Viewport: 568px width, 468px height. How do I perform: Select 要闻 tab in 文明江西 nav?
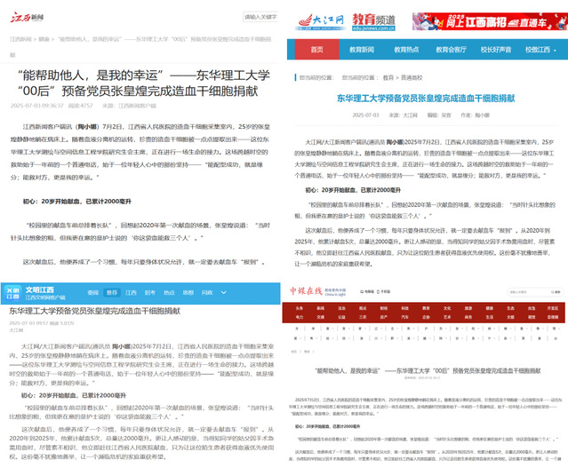tap(93, 292)
